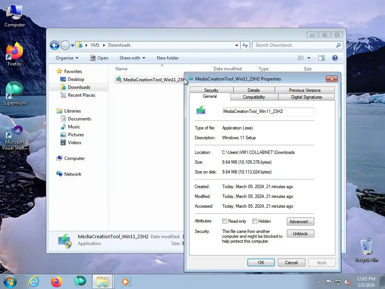Screen dimensions: 385x289
Task: Select Computer in the navigation pane
Action: click(74, 158)
